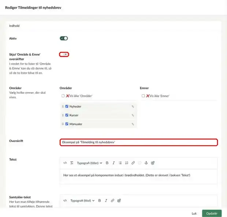
Task: Toggle bold in the Tekst editor
Action: (x=107, y=163)
